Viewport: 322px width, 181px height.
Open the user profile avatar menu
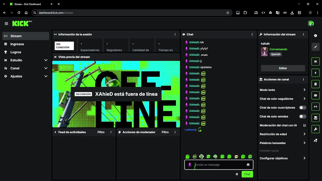(x=311, y=24)
